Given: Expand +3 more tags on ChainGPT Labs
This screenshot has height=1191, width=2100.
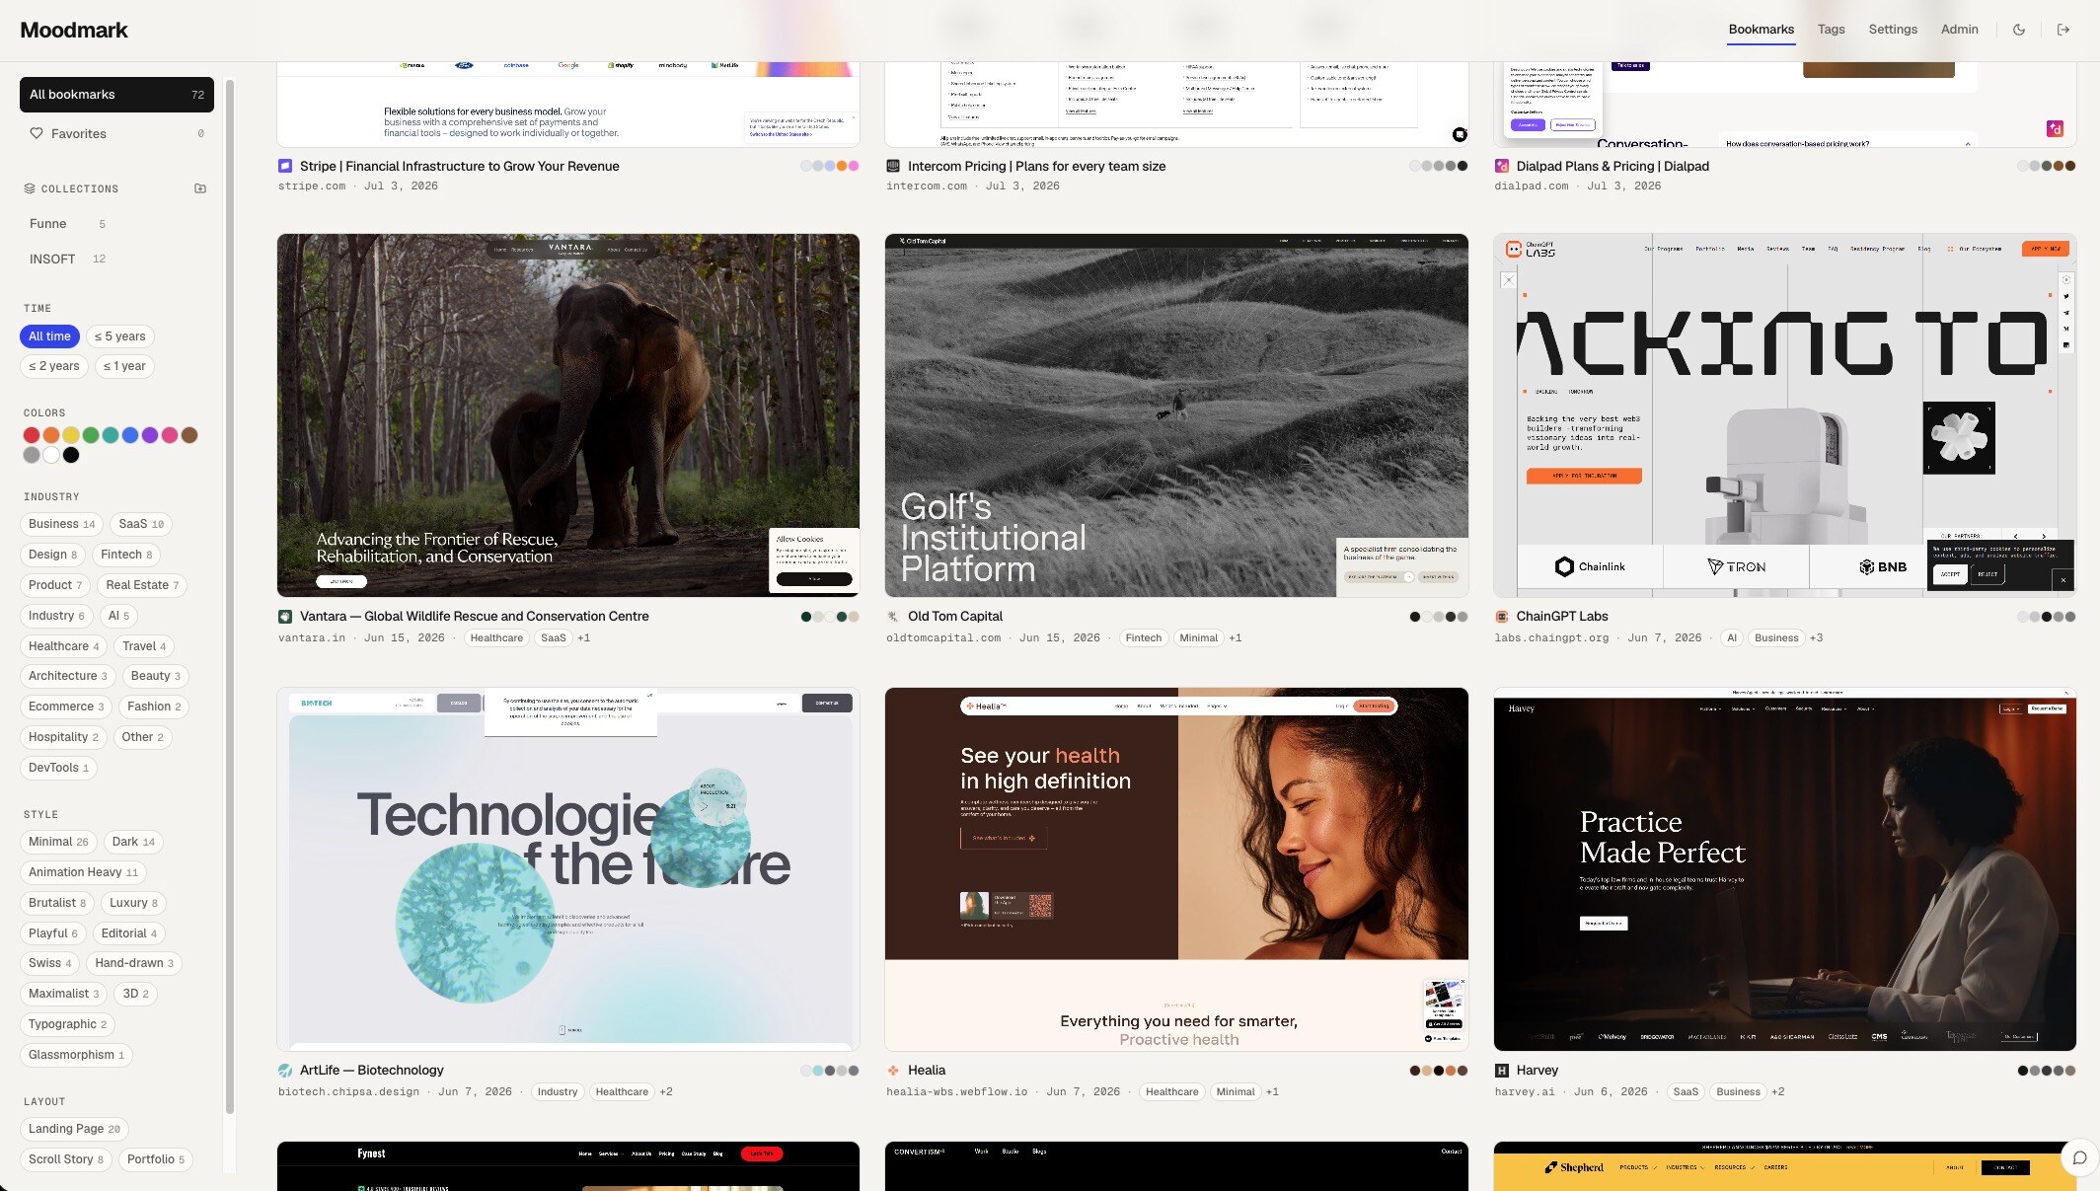Looking at the screenshot, I should 1816,638.
